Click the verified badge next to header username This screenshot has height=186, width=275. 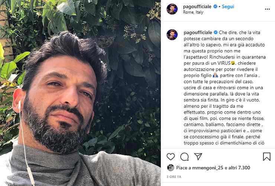click(x=215, y=6)
